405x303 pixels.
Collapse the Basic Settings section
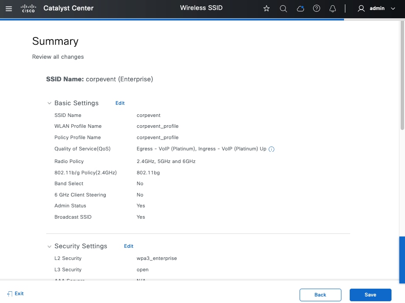[x=49, y=103]
